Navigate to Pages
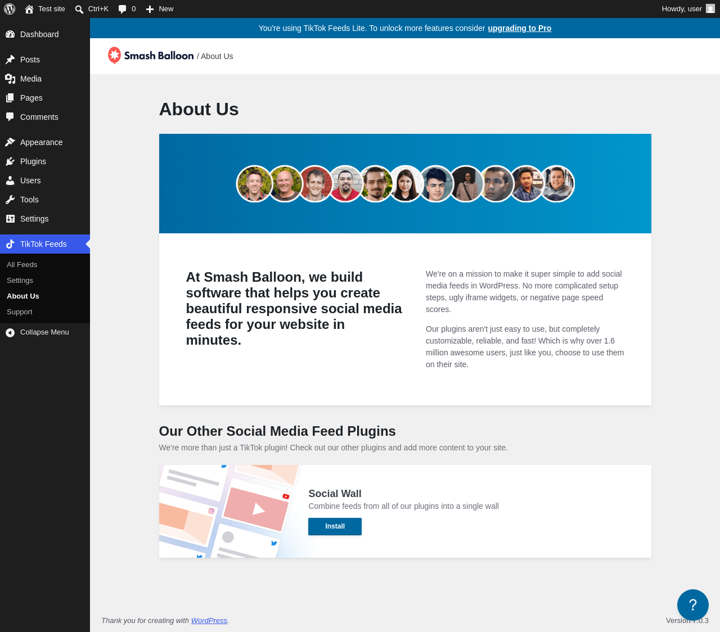 [45, 98]
